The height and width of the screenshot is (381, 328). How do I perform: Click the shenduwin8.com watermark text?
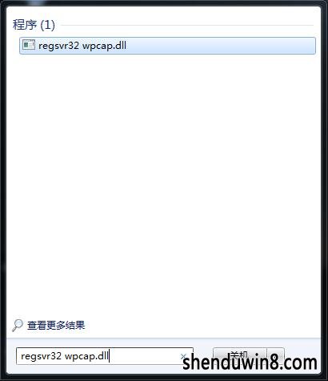[250, 363]
